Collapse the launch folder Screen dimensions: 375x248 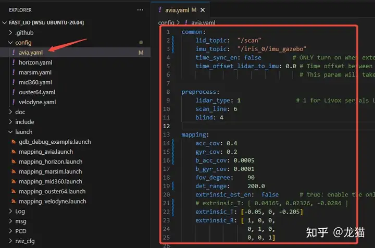[10, 132]
